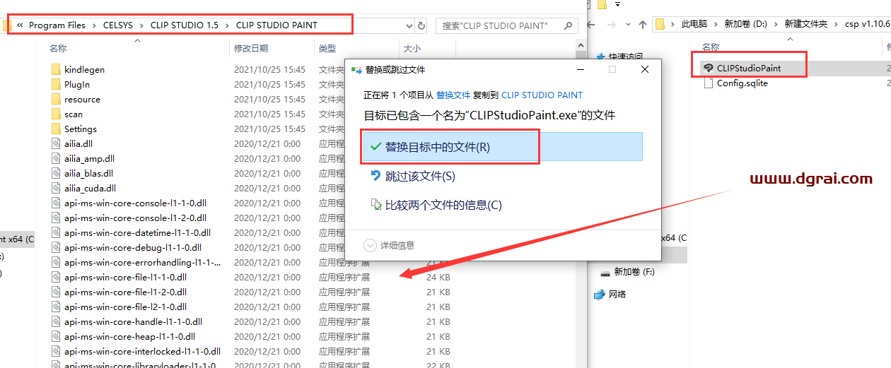Select the ailia_cuda.dll file icon
The image size is (891, 368).
(x=57, y=189)
